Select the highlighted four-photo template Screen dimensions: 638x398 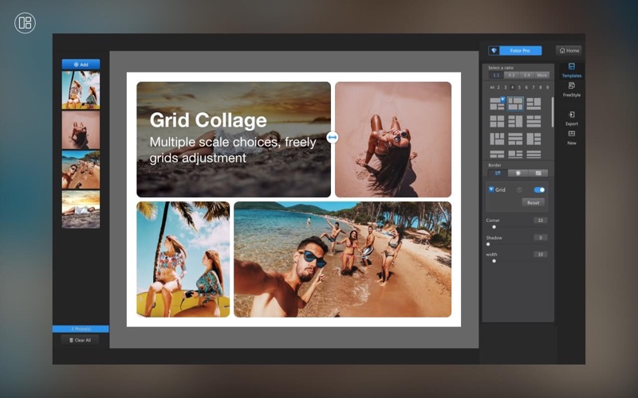point(515,103)
